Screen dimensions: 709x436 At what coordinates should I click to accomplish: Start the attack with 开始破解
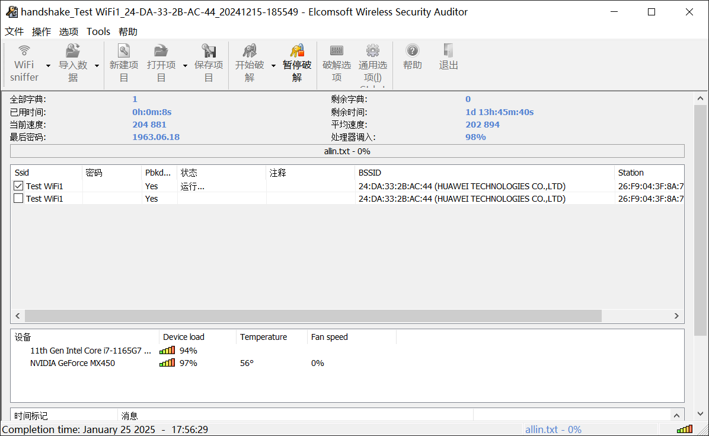pos(249,59)
